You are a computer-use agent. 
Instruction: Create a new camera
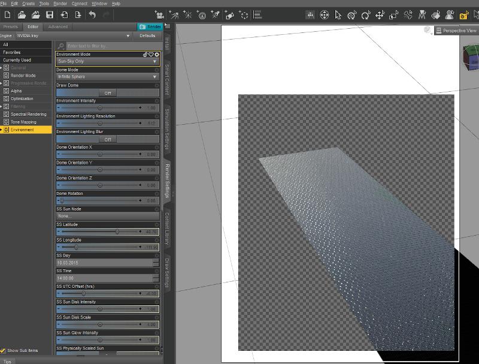pyautogui.click(x=159, y=14)
